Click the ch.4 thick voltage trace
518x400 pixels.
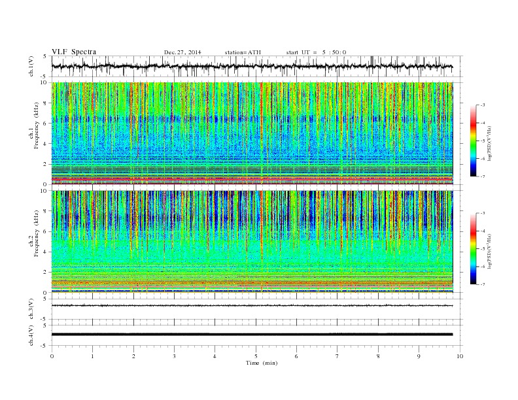[252, 335]
